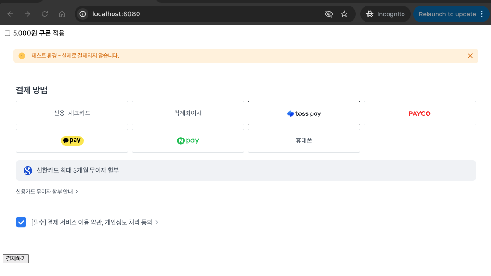The image size is (491, 276).
Task: Select 퀵계좌이체 payment method
Action: [188, 113]
